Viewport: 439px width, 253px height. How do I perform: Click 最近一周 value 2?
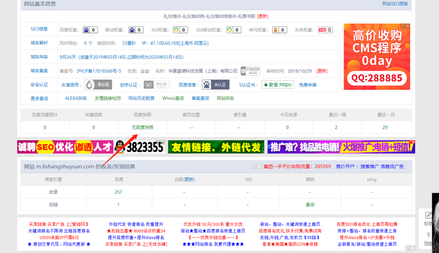(x=336, y=127)
